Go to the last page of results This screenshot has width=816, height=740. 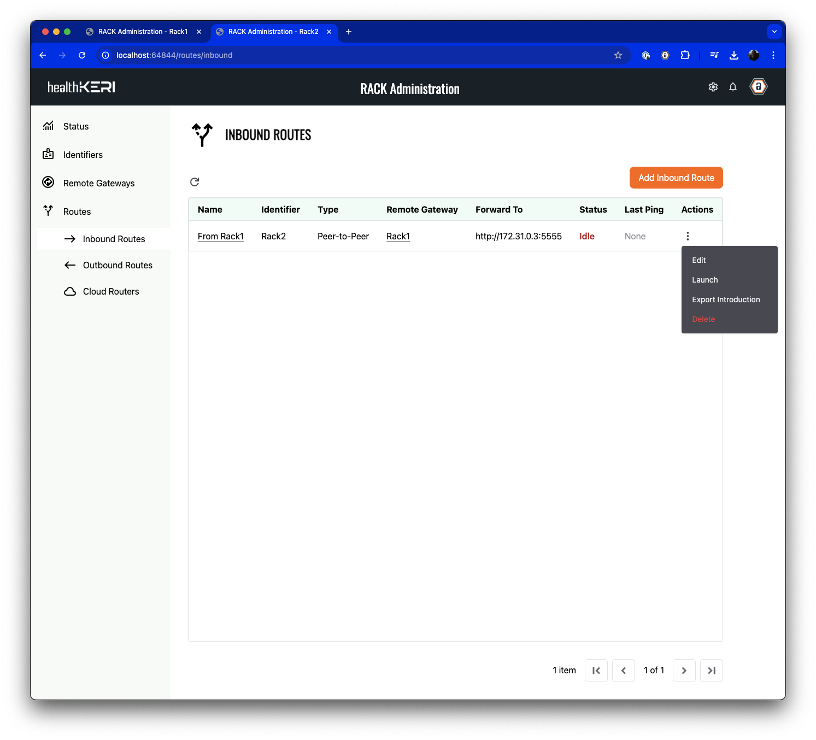[x=712, y=670]
